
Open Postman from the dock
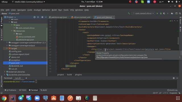pos(70,98)
